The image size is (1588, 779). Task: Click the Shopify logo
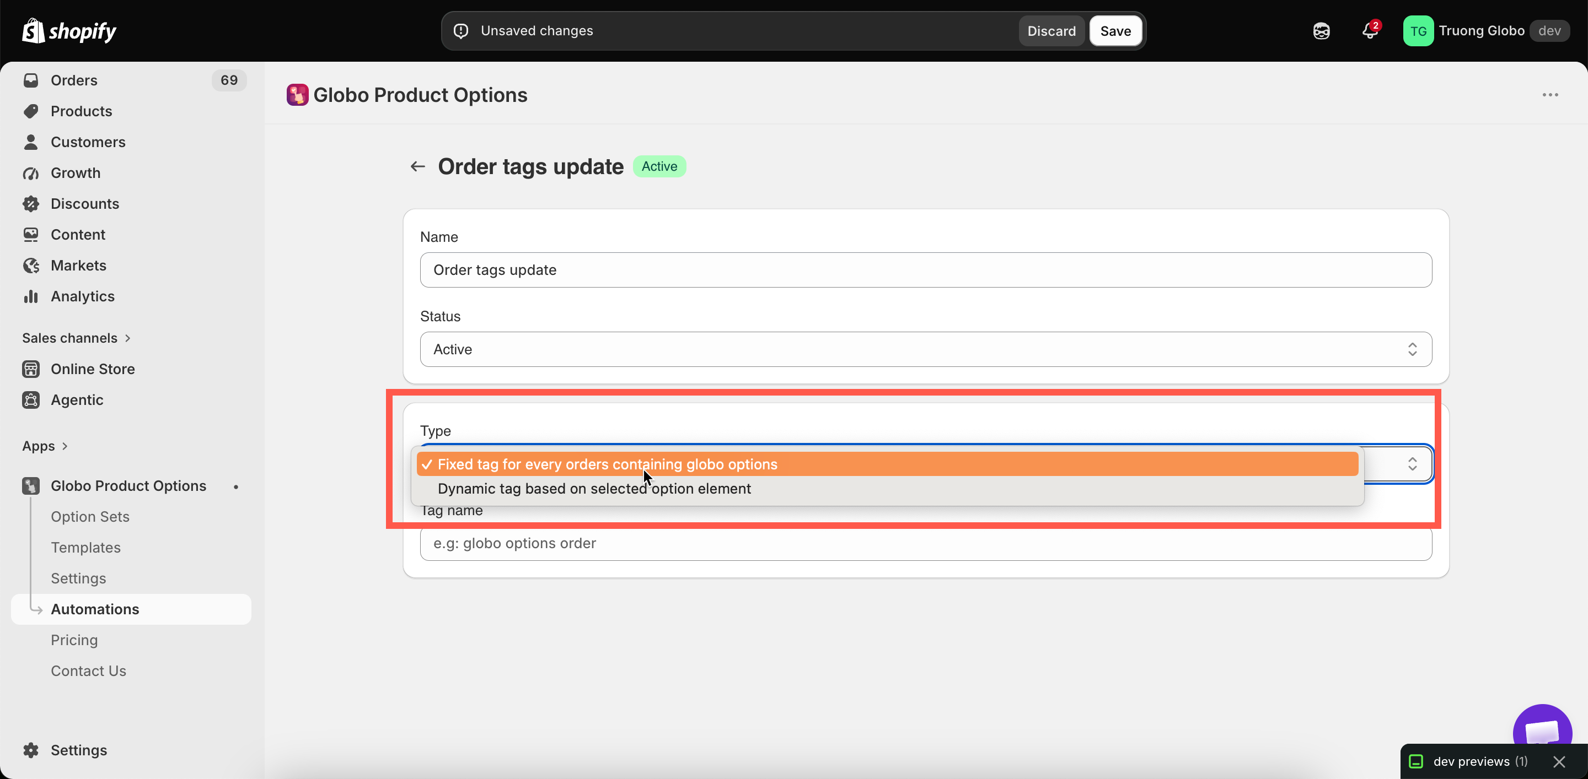click(x=69, y=31)
